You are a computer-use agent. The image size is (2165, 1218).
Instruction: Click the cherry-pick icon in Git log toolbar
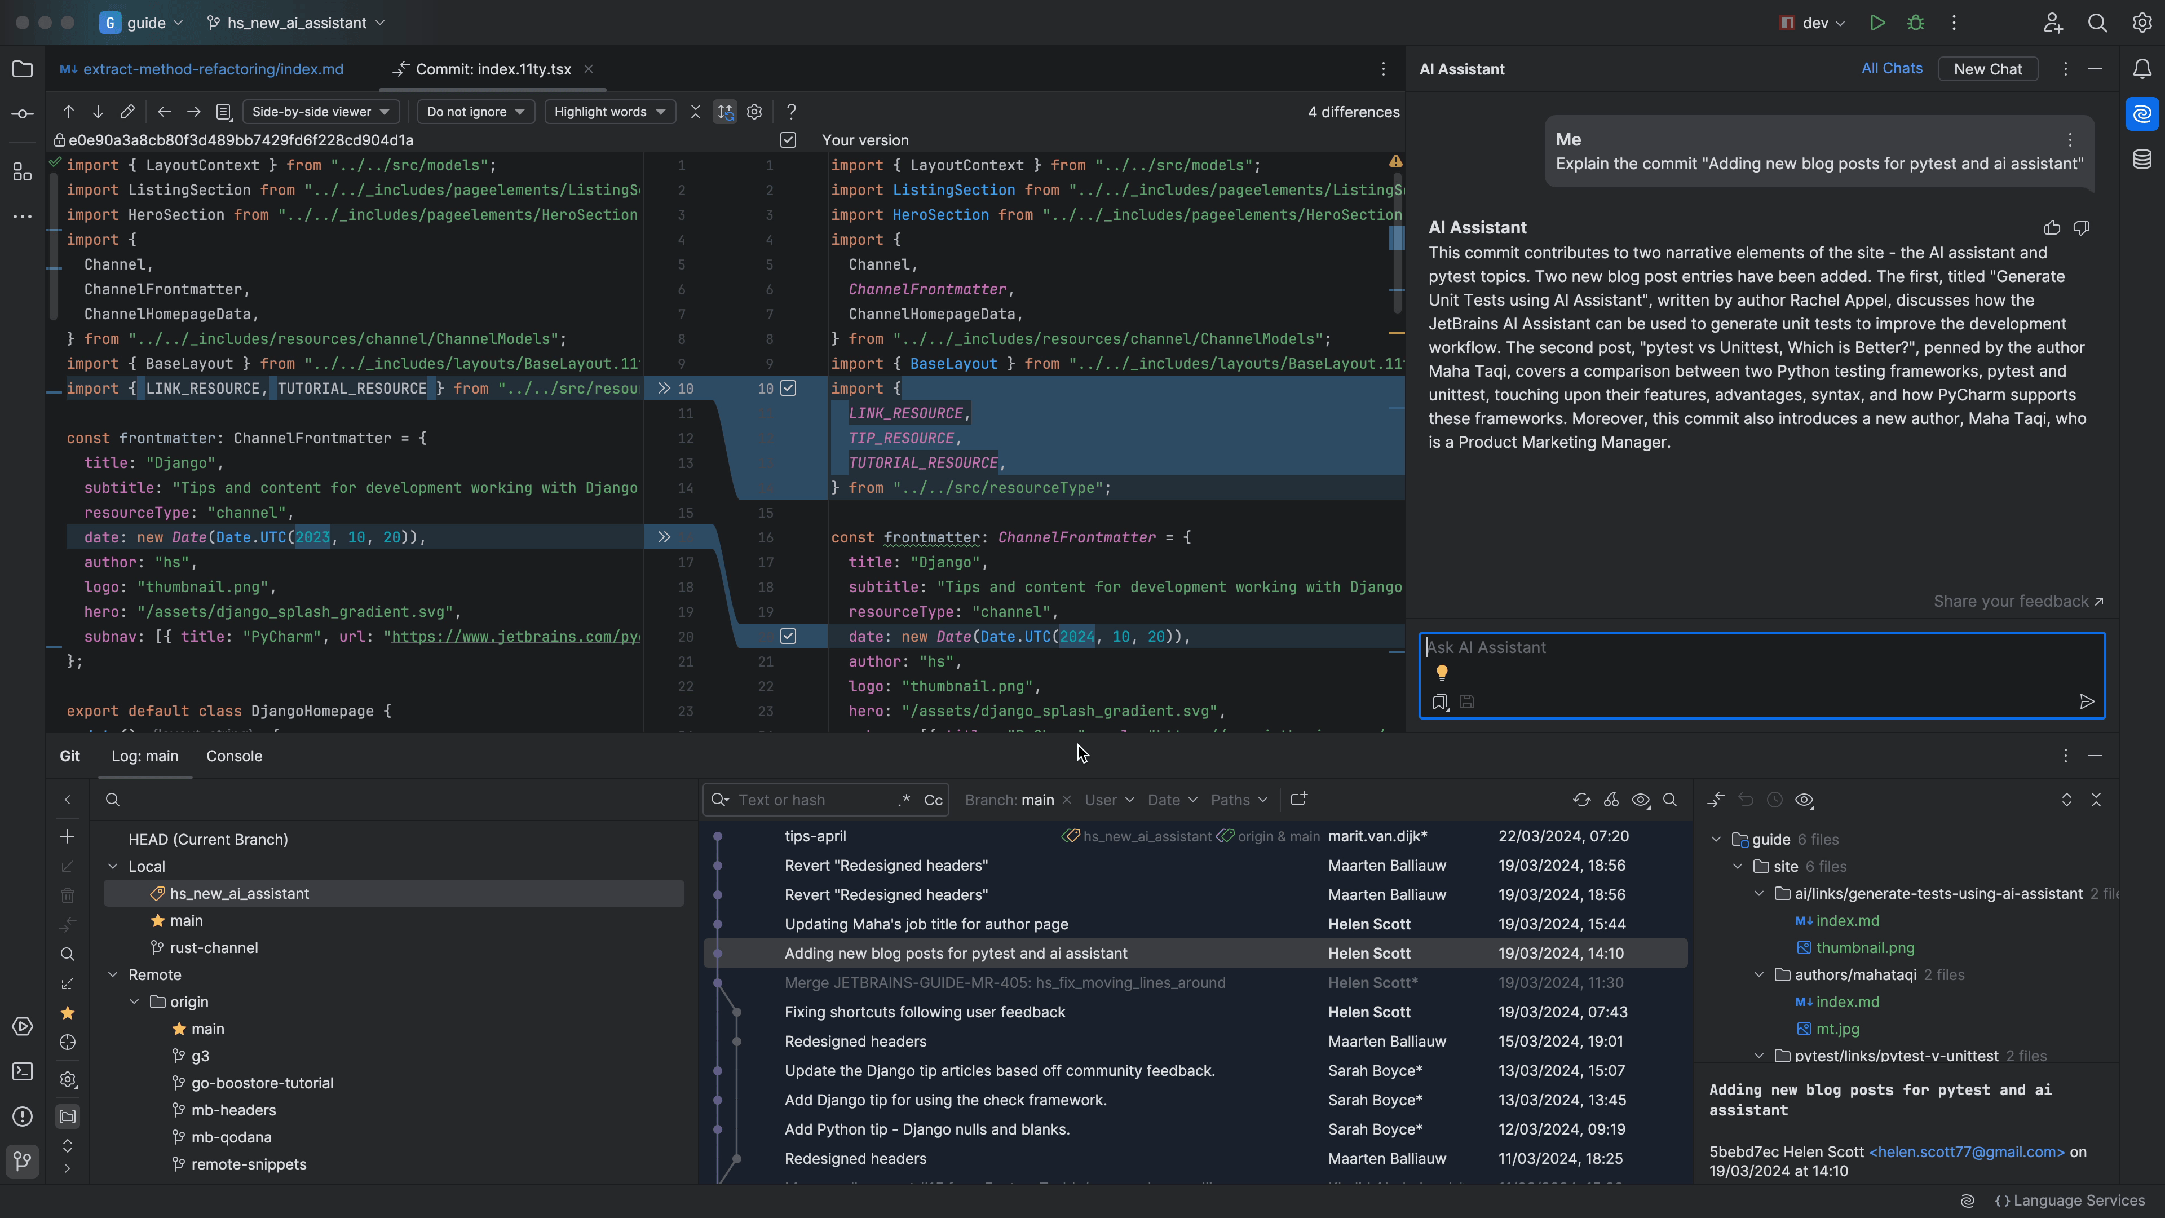(1611, 800)
